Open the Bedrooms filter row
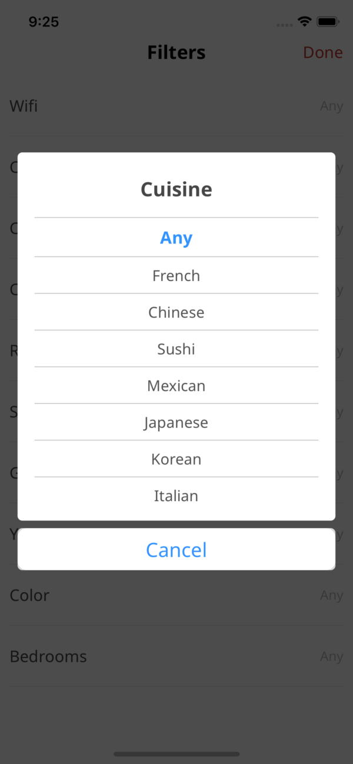The image size is (353, 764). pos(48,656)
